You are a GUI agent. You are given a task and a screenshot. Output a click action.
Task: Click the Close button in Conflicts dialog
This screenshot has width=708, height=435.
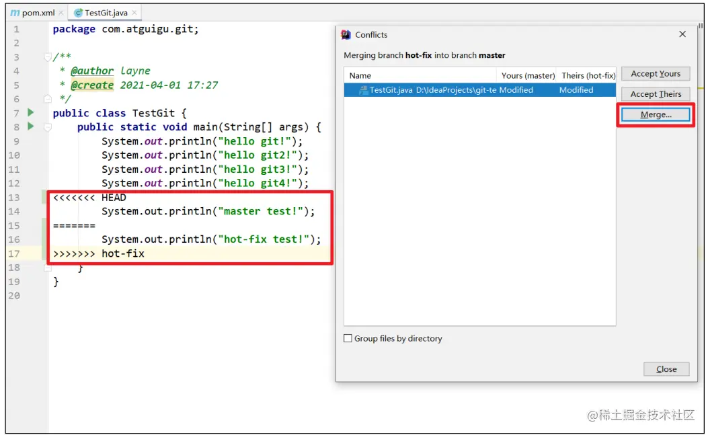pyautogui.click(x=666, y=369)
